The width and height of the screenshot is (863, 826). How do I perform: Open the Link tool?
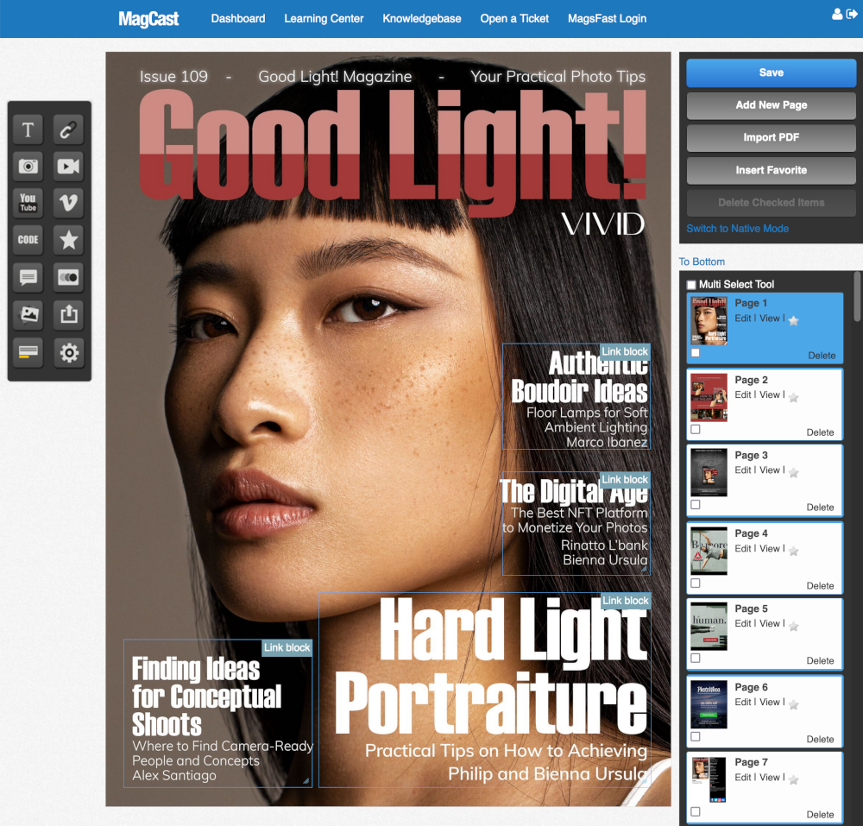tap(68, 129)
